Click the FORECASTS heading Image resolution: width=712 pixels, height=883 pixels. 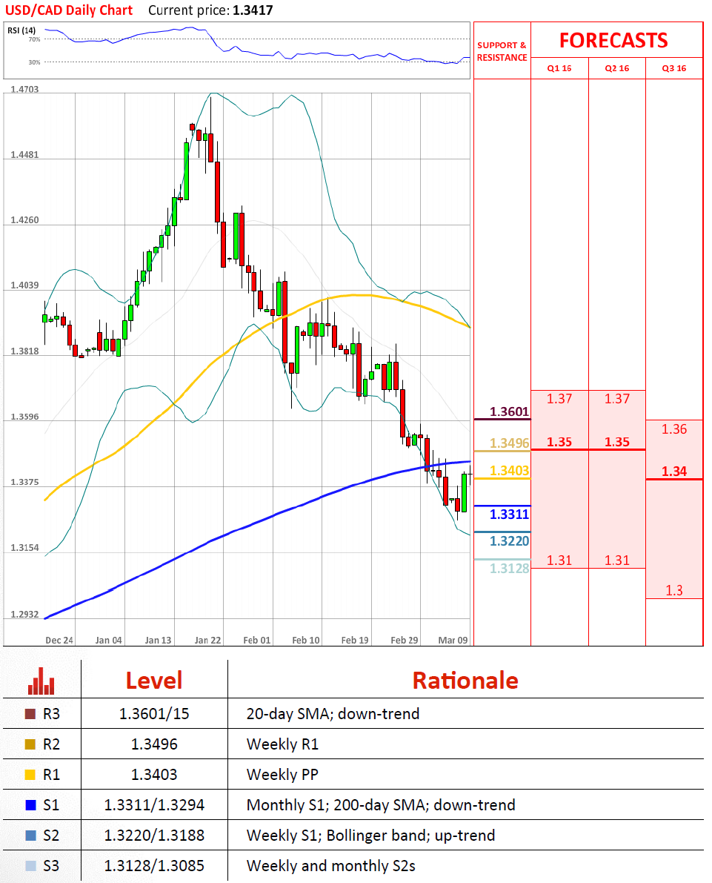(x=613, y=41)
